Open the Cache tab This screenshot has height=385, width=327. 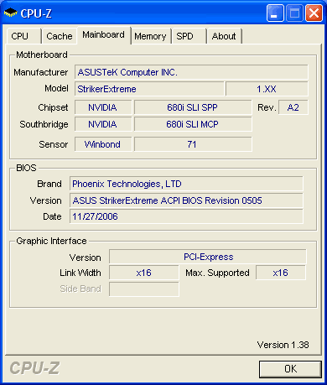(60, 36)
